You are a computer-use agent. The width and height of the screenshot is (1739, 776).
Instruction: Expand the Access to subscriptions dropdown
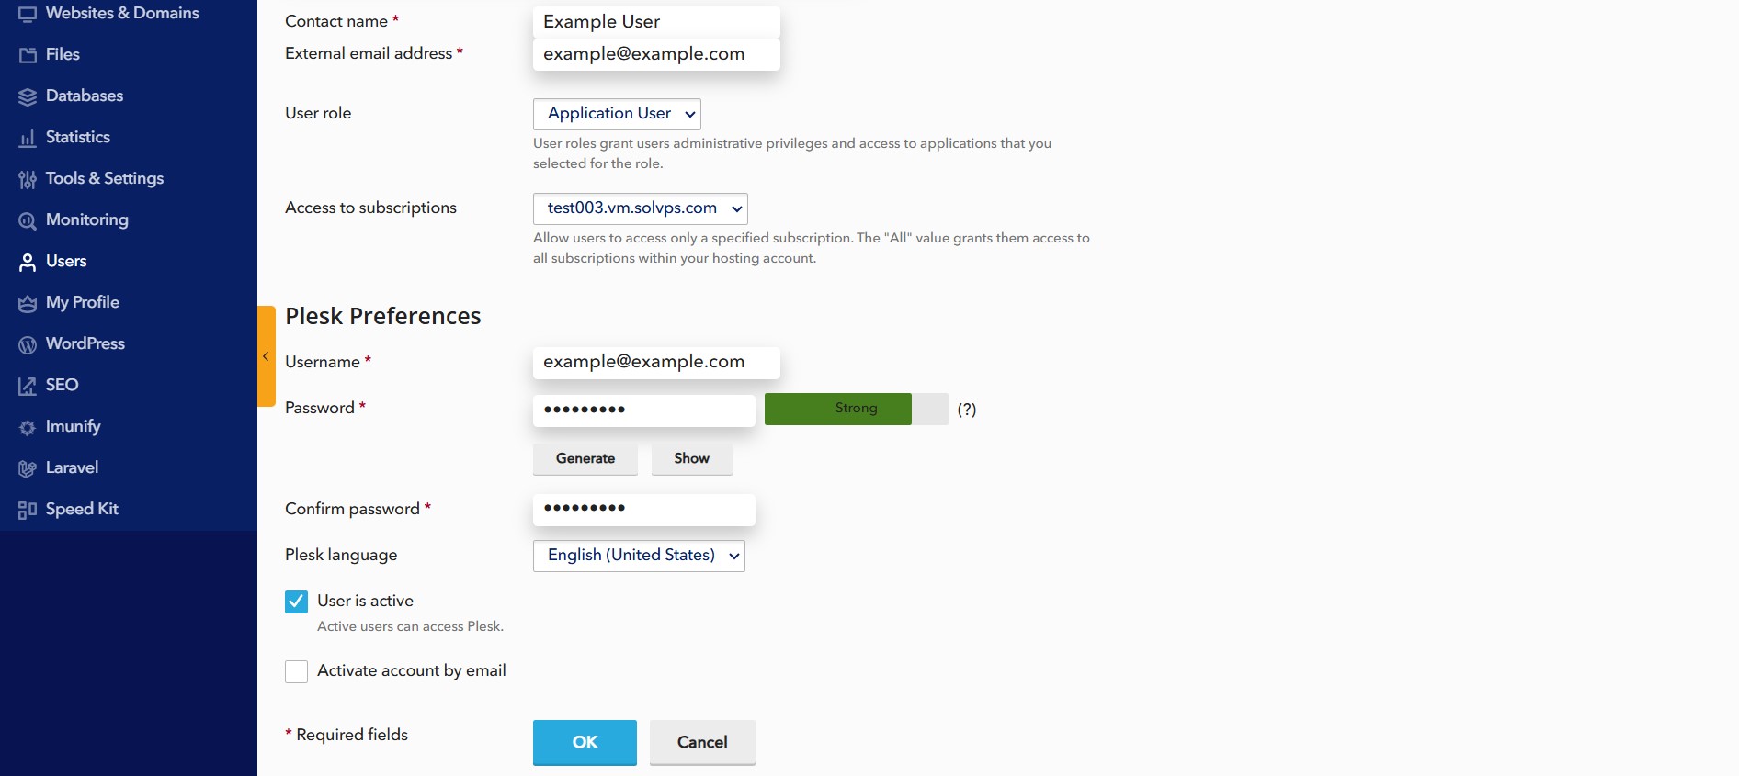640,208
